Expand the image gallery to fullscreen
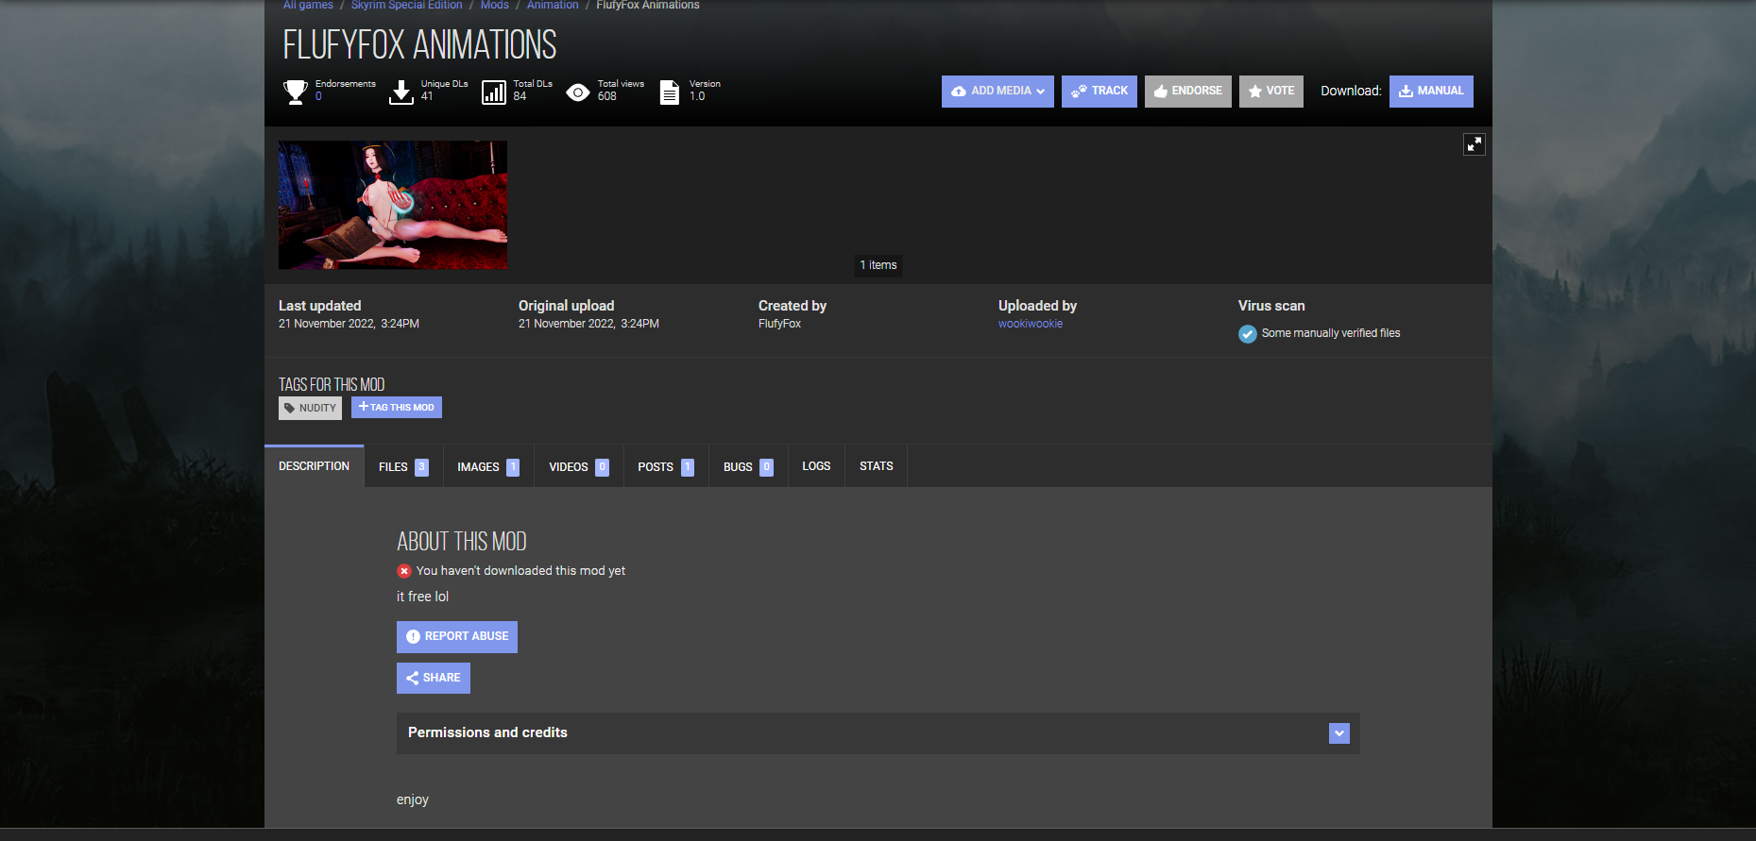 (1475, 144)
